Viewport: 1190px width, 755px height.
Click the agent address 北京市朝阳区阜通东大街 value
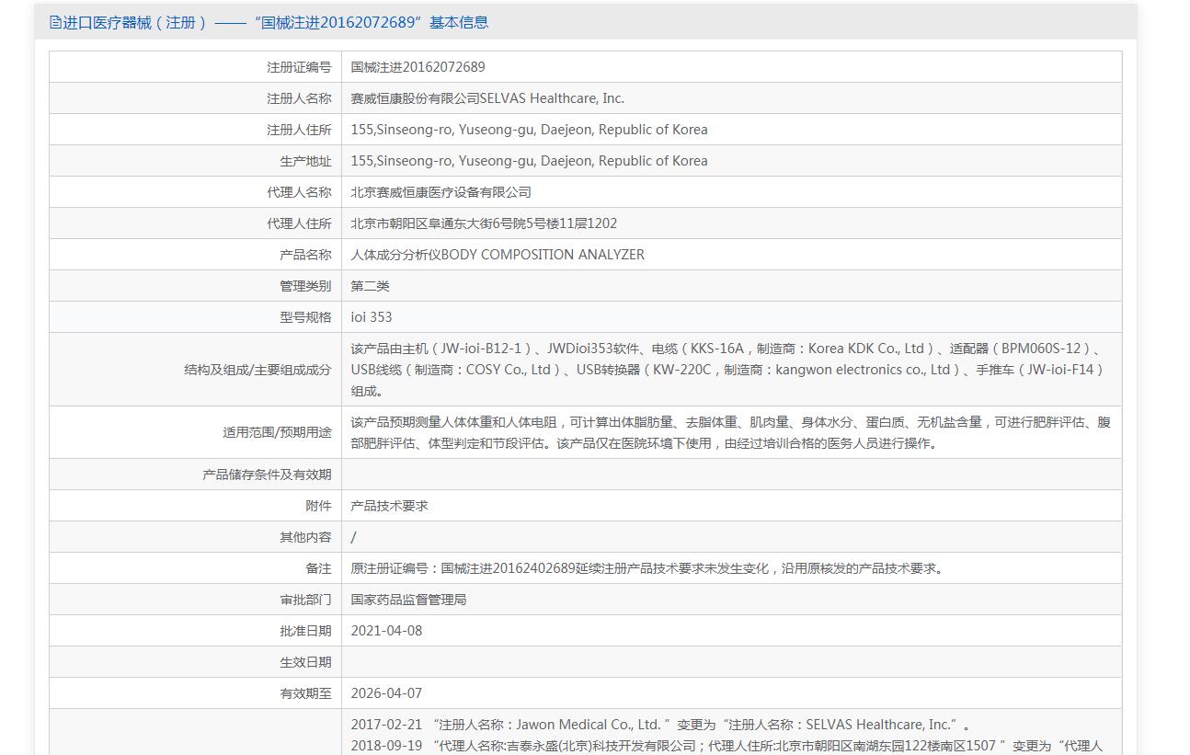click(x=484, y=223)
